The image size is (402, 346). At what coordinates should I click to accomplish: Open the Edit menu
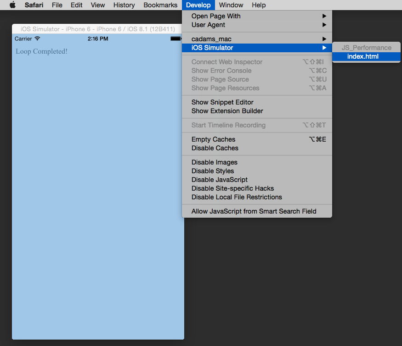[76, 5]
